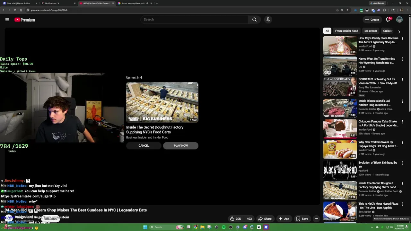Reload the page with the refresh icon
Screen dimensions: 411x231
tap(15, 10)
